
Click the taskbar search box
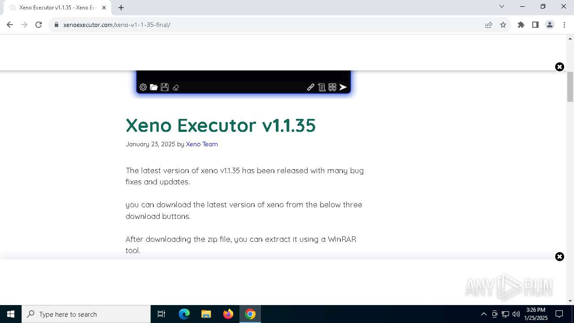[86, 314]
